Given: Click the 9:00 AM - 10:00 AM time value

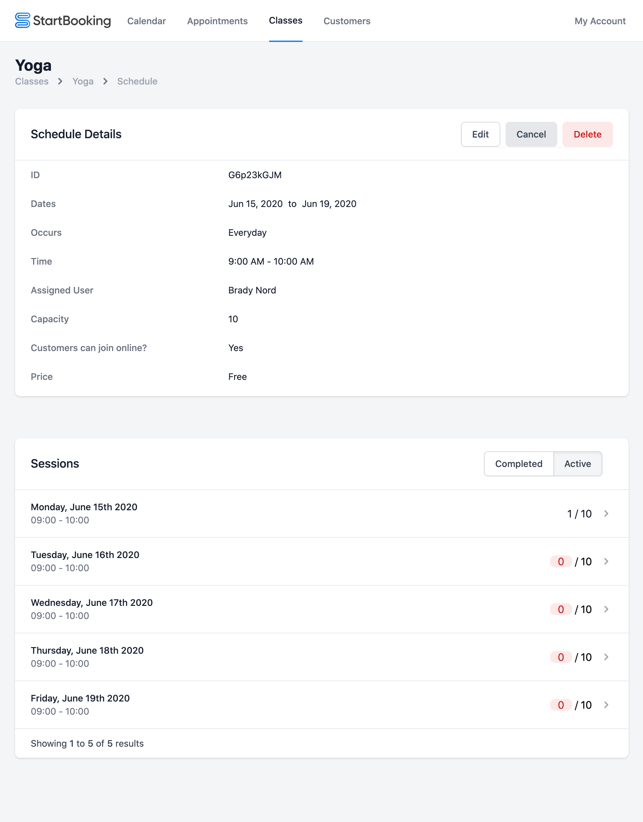Looking at the screenshot, I should [x=271, y=261].
